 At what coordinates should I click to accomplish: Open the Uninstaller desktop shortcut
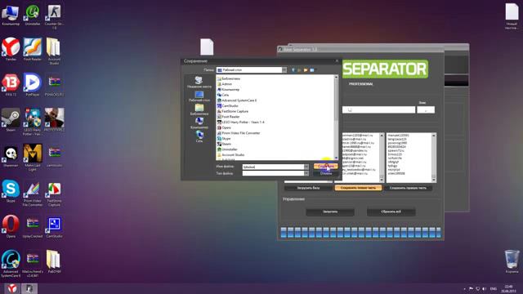(33, 15)
